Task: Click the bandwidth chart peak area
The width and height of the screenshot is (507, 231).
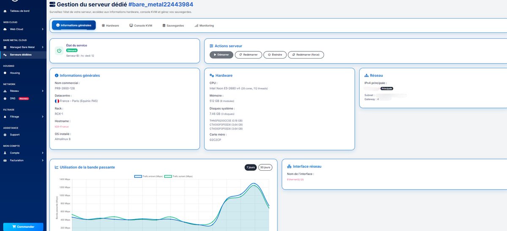Action: [x=253, y=185]
